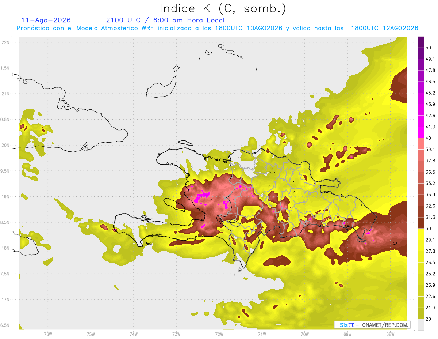438x339 pixels.
Task: Click the legend value "50"
Action: pos(429,48)
